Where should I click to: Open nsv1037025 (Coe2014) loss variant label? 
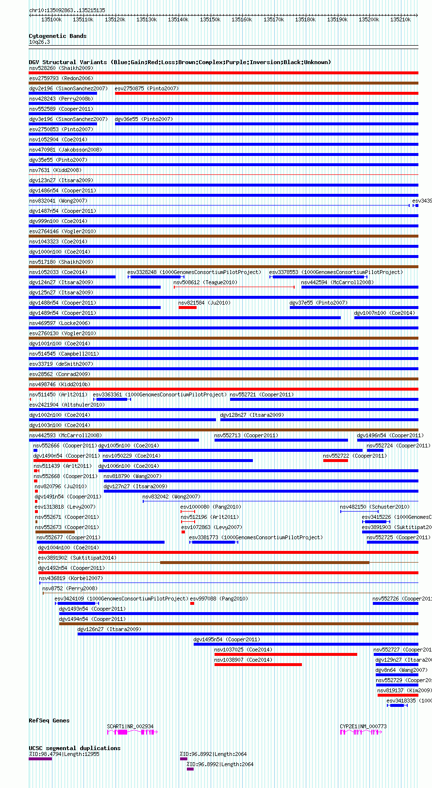[244, 650]
